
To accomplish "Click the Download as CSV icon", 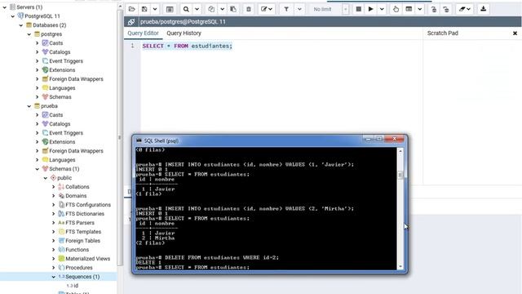I will (x=484, y=9).
